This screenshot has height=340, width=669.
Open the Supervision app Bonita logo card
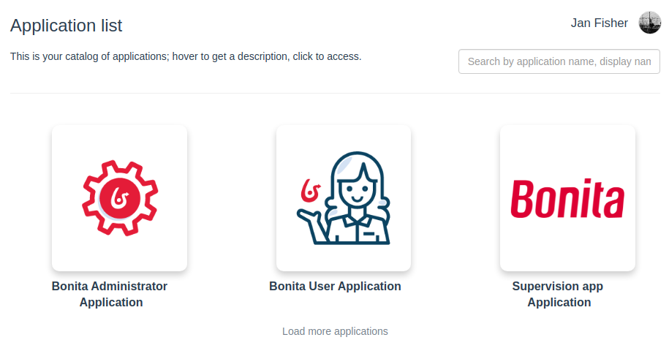tap(567, 198)
